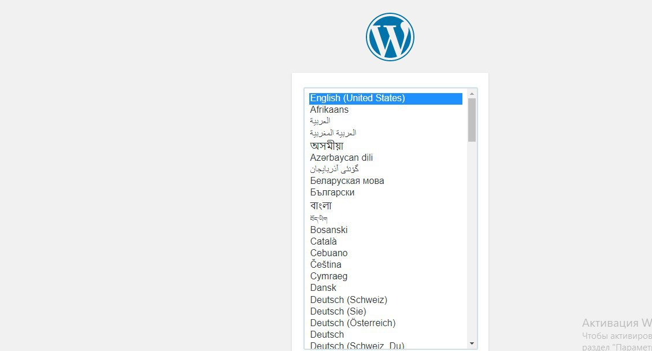Pick Беларуская мова in the list
This screenshot has width=652, height=351.
386,181
